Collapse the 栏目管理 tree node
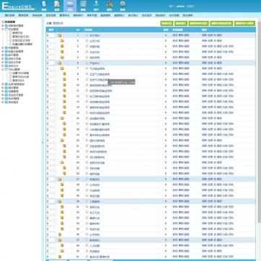 pyautogui.click(x=3, y=29)
